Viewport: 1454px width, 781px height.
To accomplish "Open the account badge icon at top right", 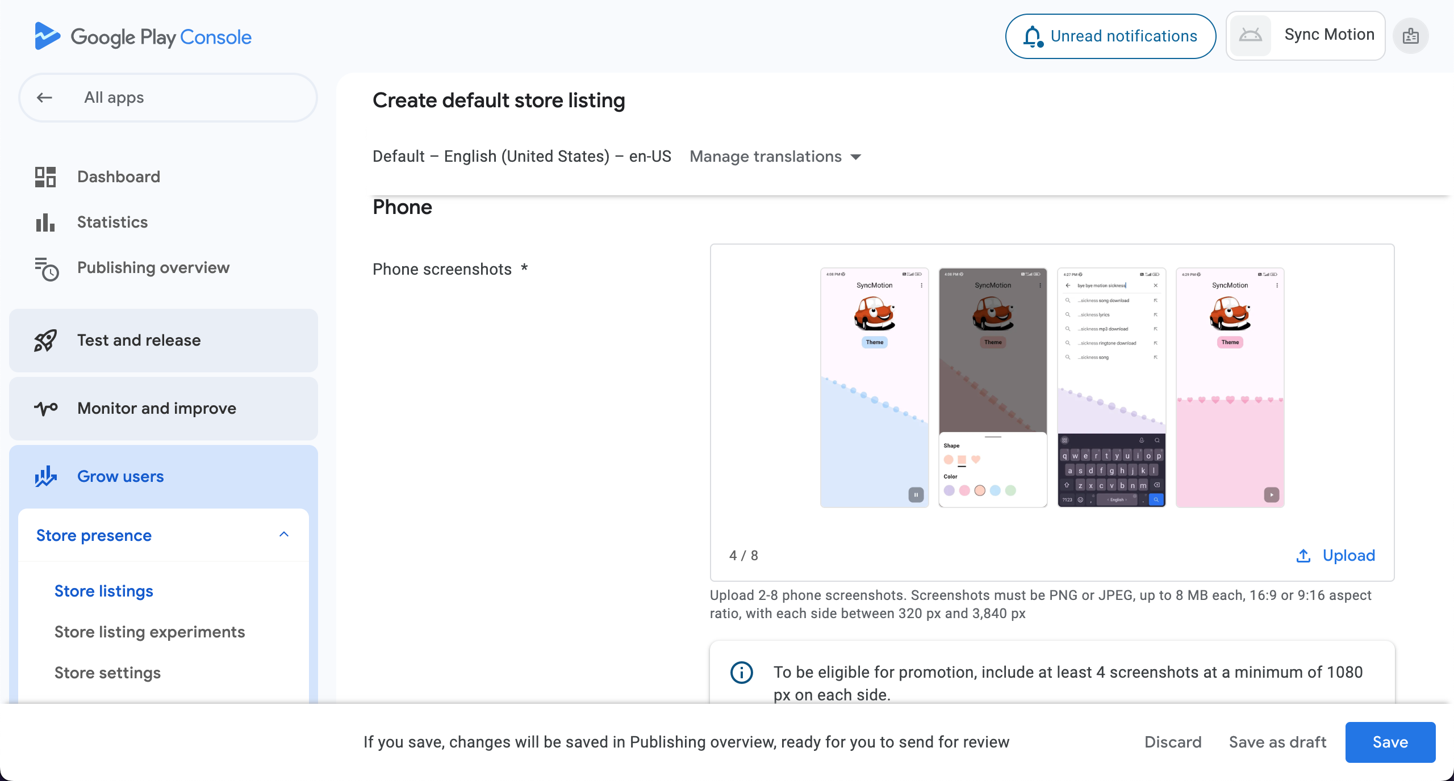I will click(1411, 36).
